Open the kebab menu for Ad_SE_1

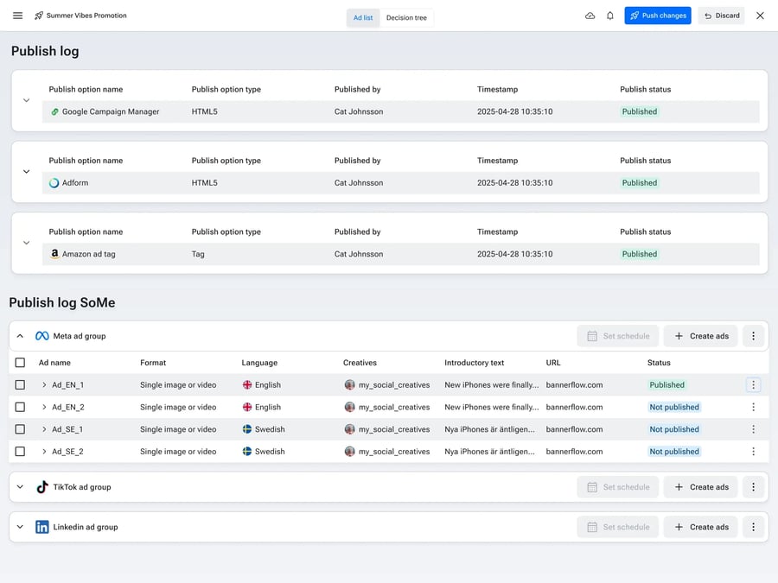click(753, 429)
